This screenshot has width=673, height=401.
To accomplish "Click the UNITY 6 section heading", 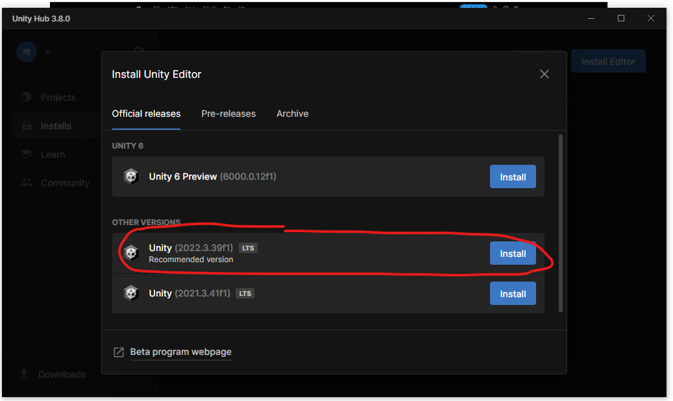I will point(127,146).
